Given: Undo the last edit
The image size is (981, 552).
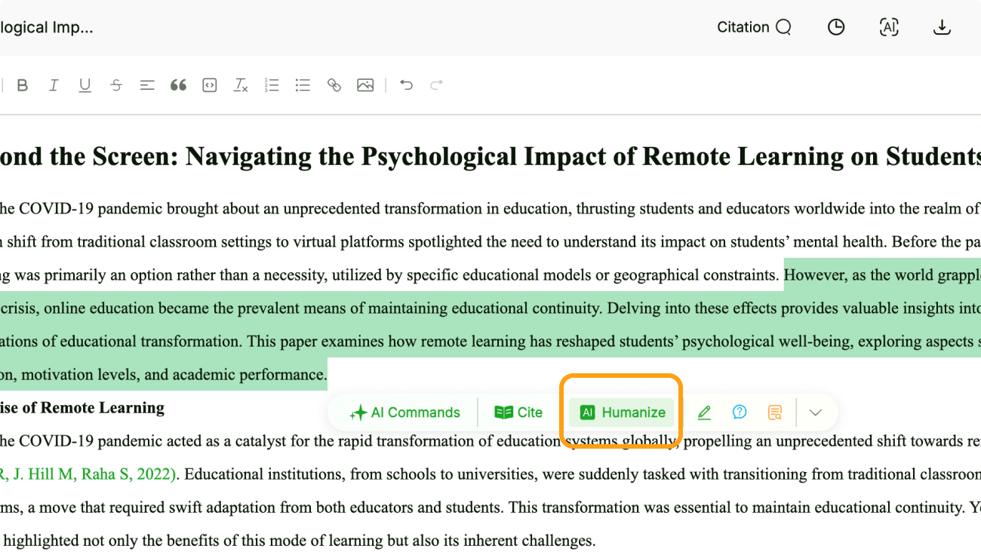Looking at the screenshot, I should tap(406, 85).
